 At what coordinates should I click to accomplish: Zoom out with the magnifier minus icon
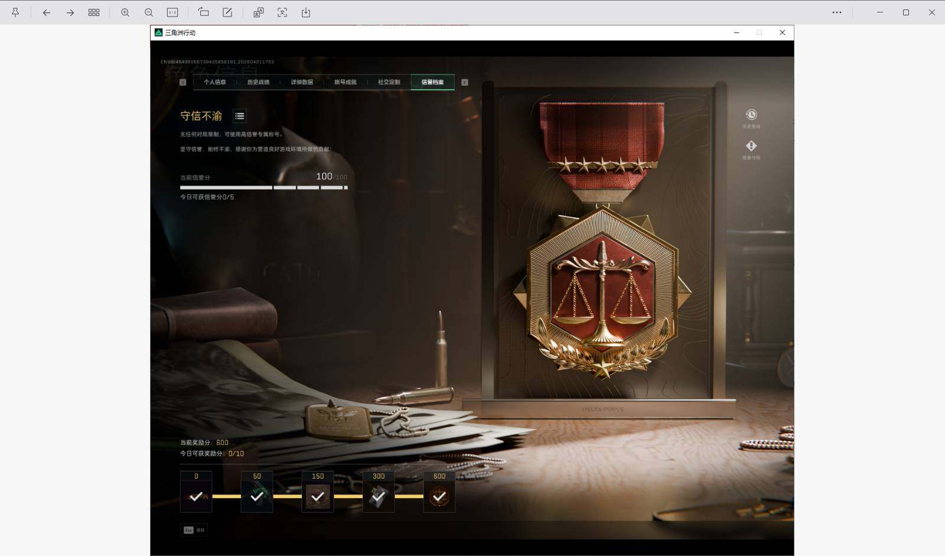click(x=149, y=12)
